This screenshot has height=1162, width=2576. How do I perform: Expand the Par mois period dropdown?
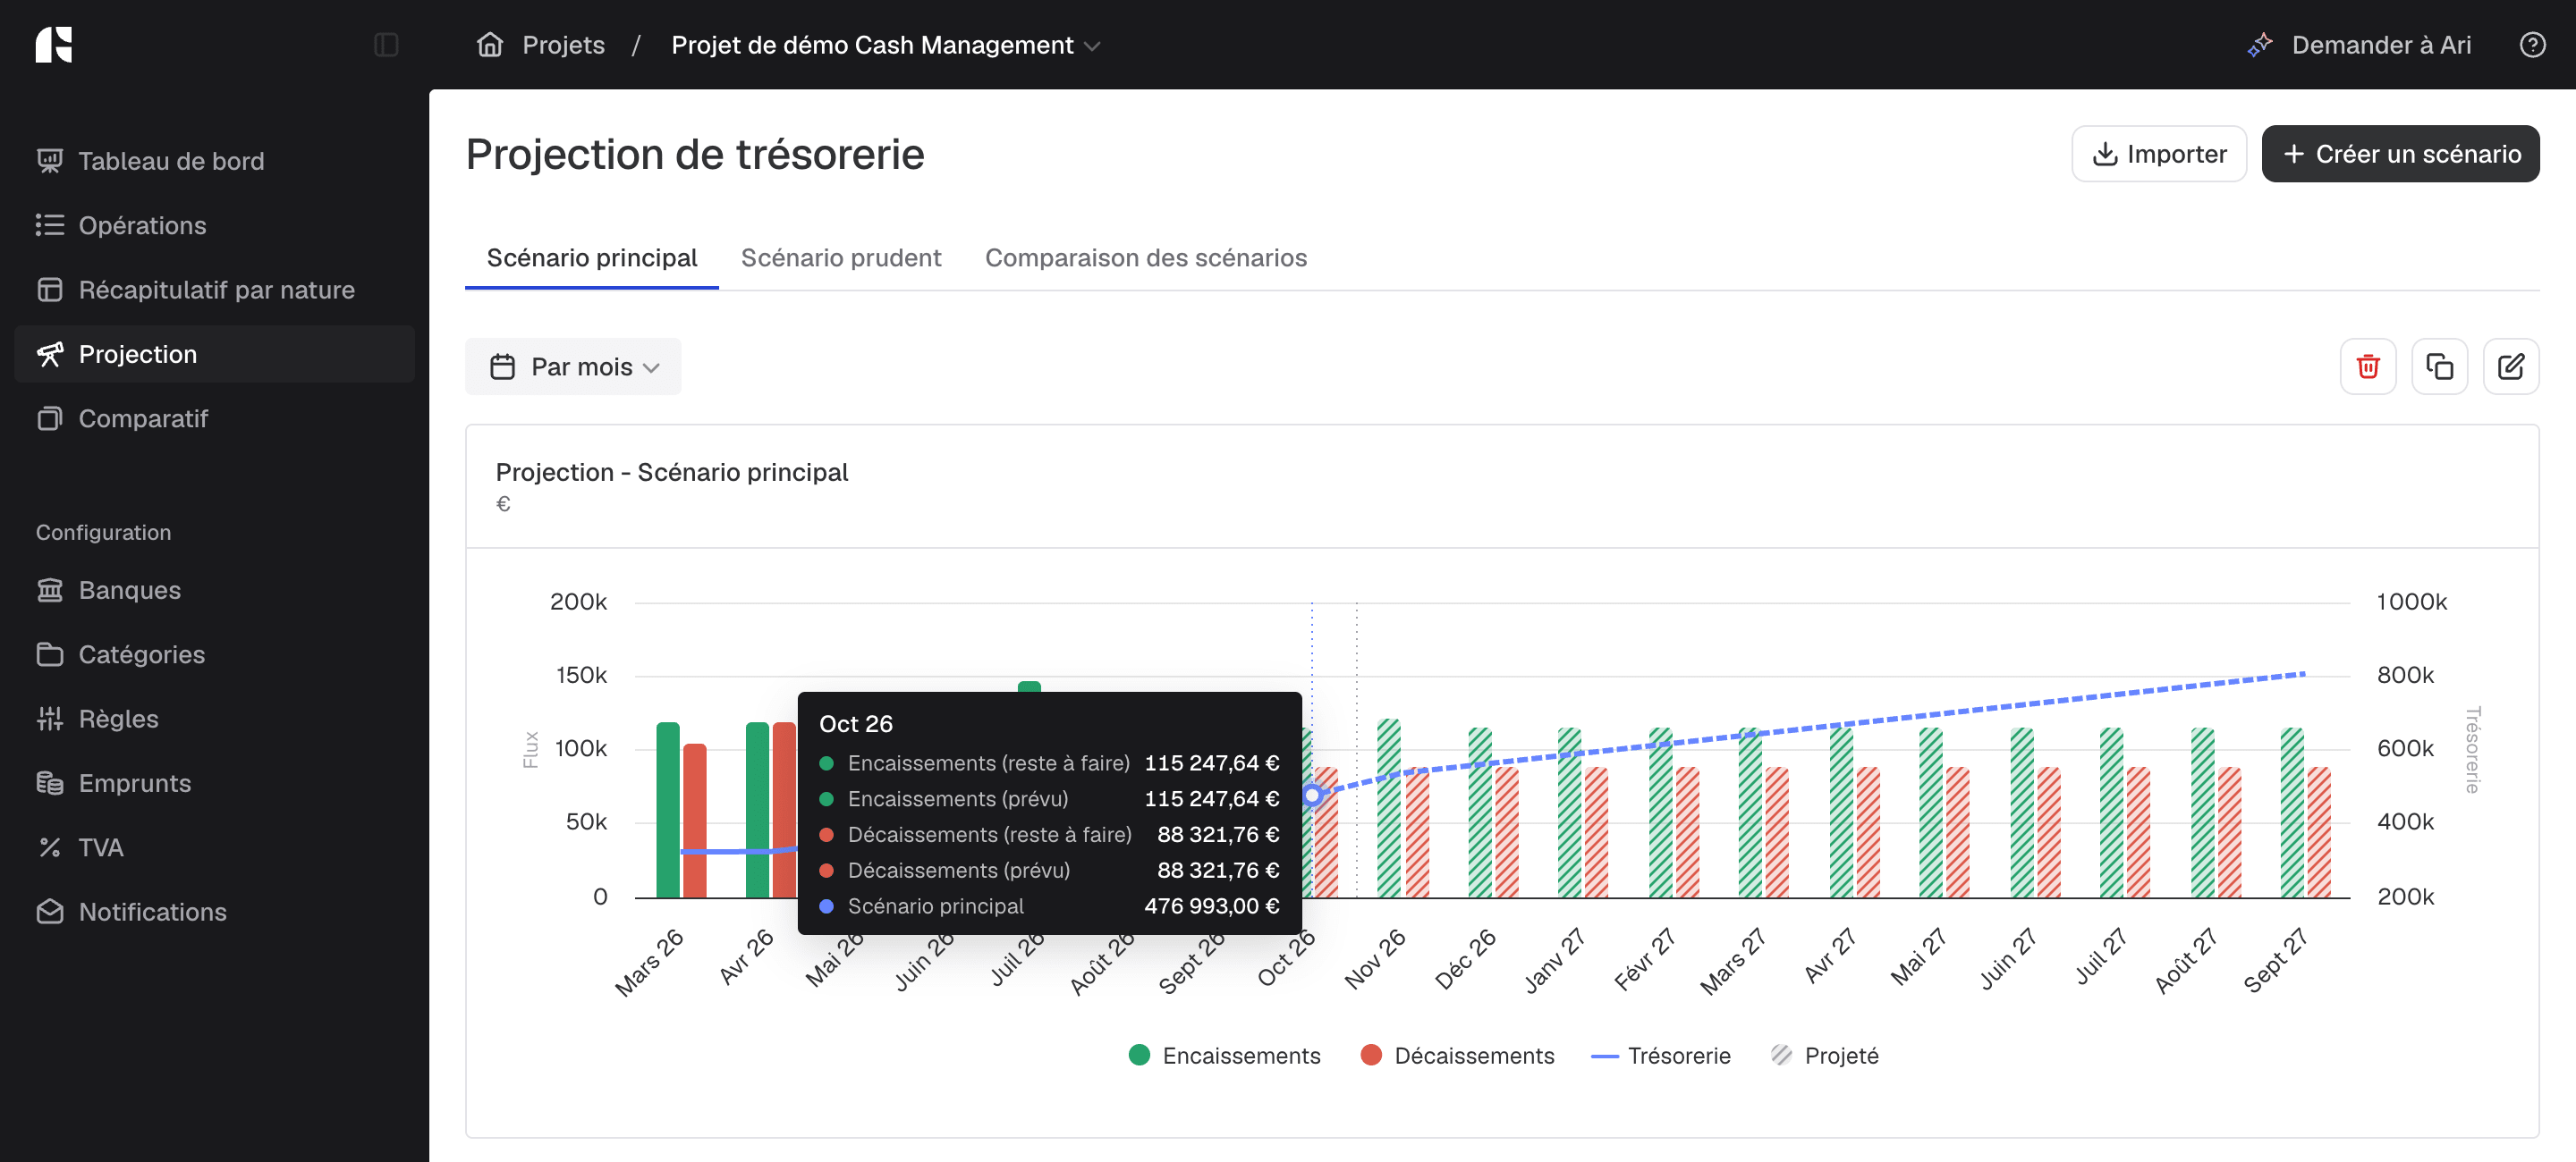click(x=573, y=366)
